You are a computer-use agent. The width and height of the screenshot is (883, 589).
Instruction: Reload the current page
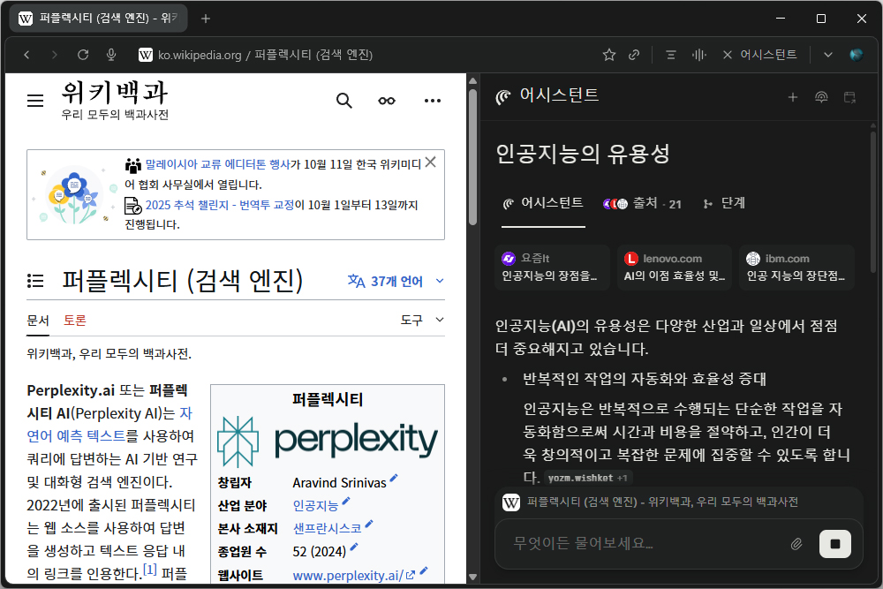click(x=83, y=55)
